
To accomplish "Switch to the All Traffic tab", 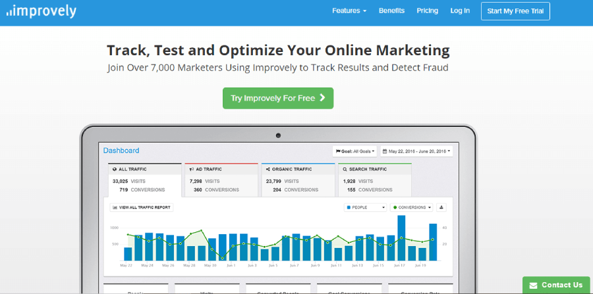I will pyautogui.click(x=145, y=180).
